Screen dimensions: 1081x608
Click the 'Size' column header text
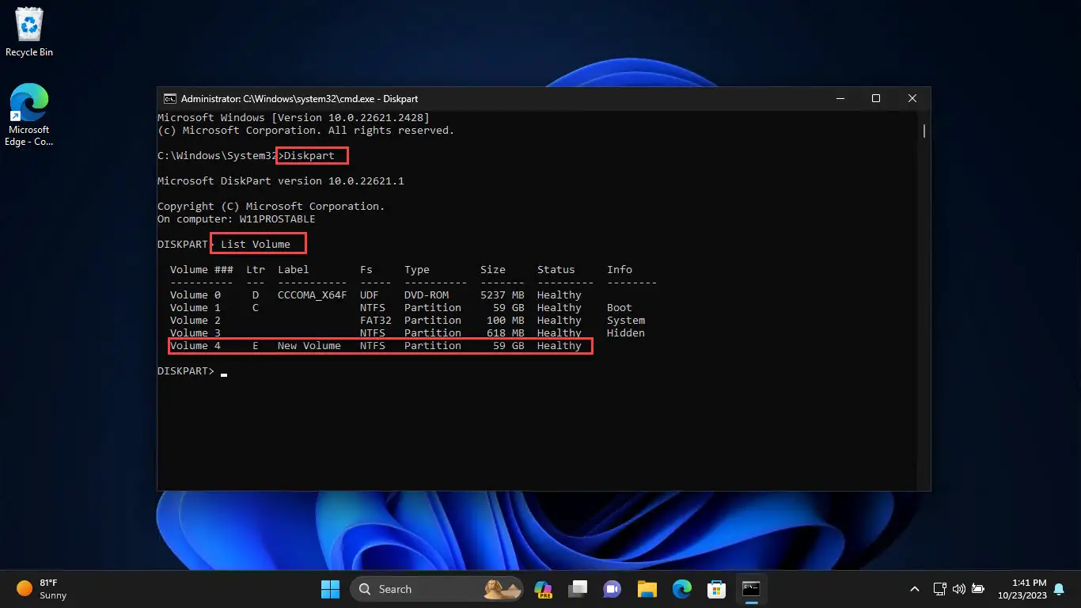(x=493, y=270)
